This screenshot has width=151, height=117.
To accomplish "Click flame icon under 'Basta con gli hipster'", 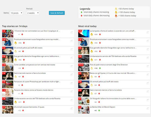I will point(92,77).
